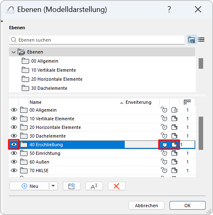Delete layer with red X button
Viewport: 213px width, 215px height.
(x=117, y=186)
